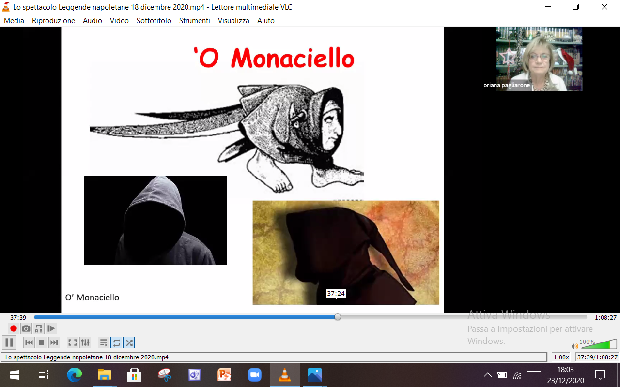The width and height of the screenshot is (620, 387).
Task: Open the Windows Start menu
Action: pos(14,375)
